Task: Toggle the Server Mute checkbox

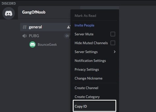Action: pos(113,34)
